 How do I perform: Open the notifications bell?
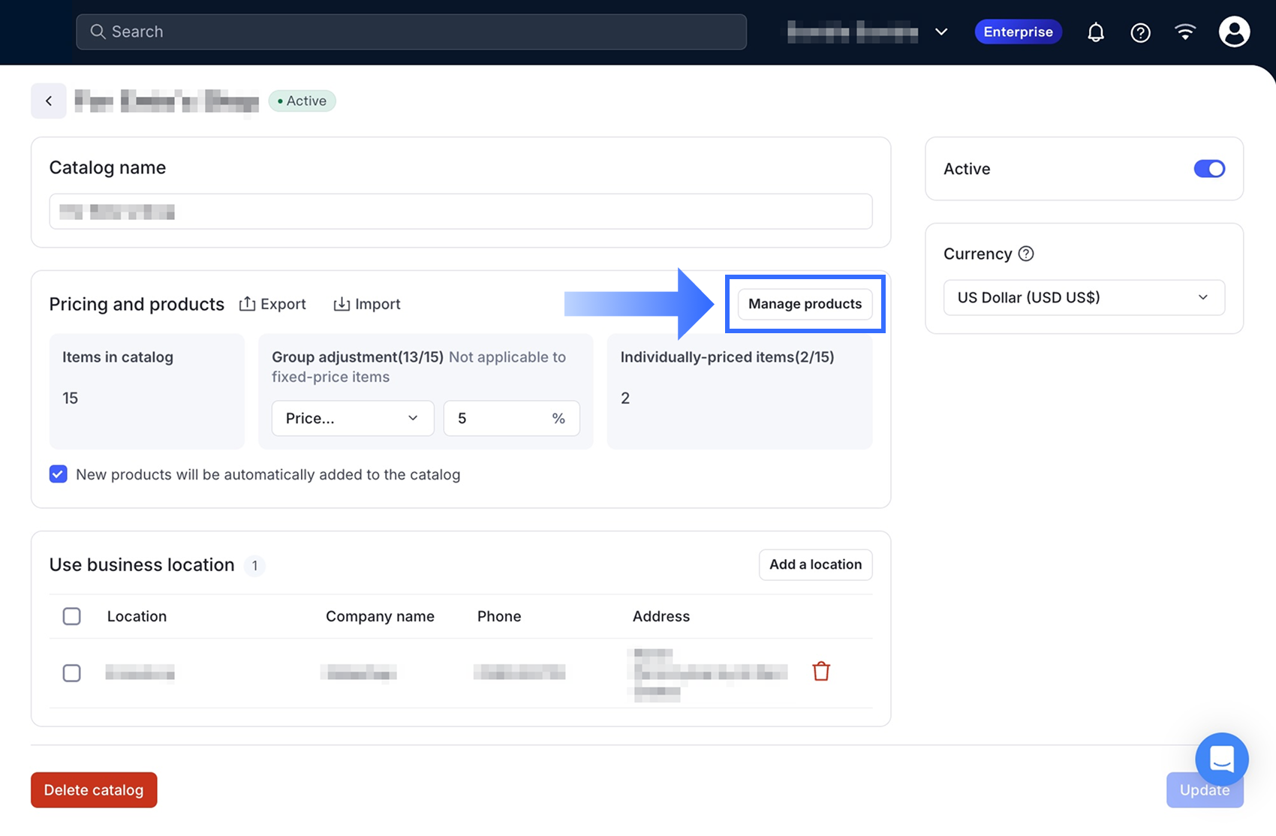coord(1096,32)
